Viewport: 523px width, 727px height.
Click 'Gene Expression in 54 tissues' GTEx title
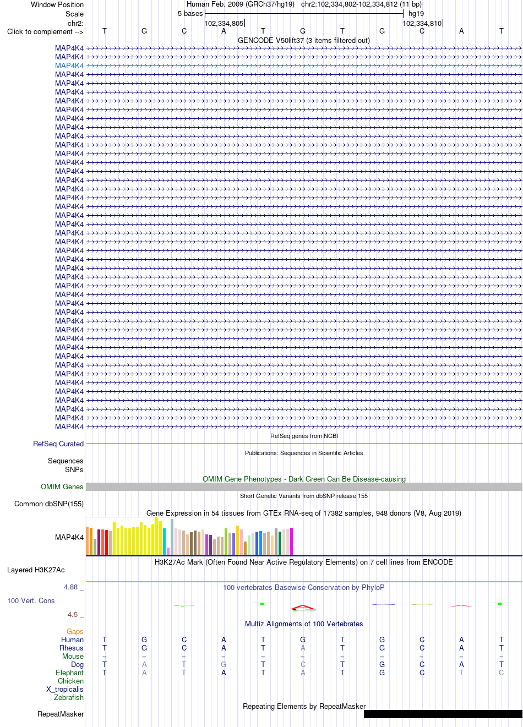tap(304, 513)
